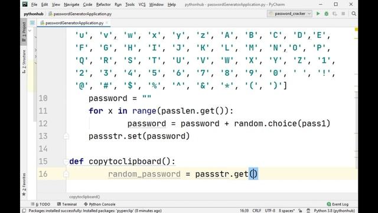Toggle fold marker at line 16
Screen dimensions: 378x213
[x=66, y=174]
